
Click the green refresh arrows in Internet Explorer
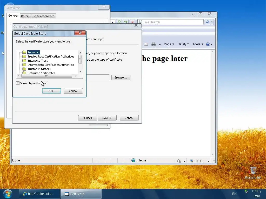126,22
